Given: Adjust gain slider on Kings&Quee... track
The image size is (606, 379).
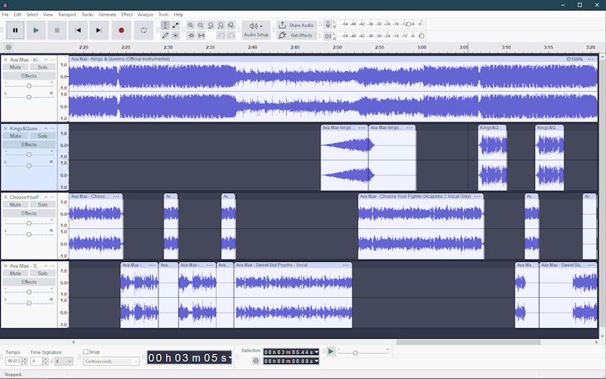Looking at the screenshot, I should pos(29,154).
